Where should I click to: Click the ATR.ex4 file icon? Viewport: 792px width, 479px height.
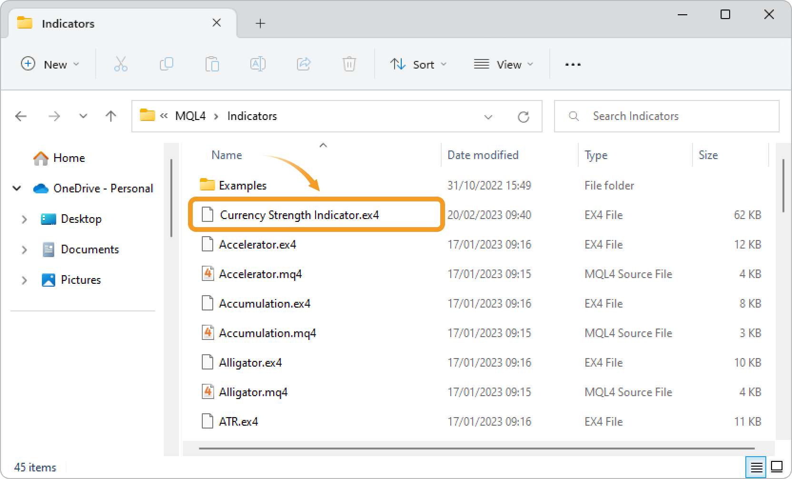click(x=208, y=421)
